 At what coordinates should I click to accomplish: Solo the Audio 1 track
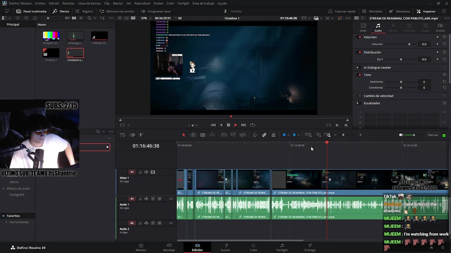point(153,199)
